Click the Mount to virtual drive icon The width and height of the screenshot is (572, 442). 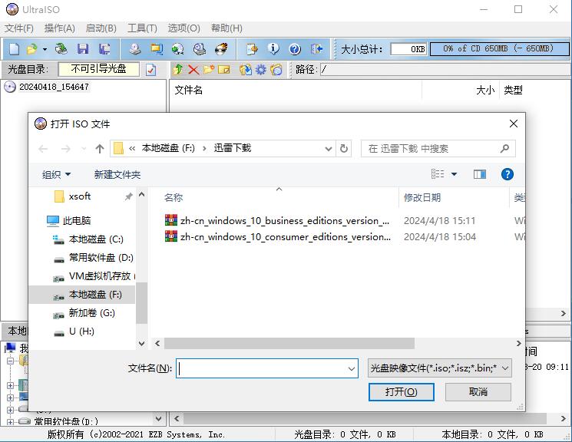(200, 49)
